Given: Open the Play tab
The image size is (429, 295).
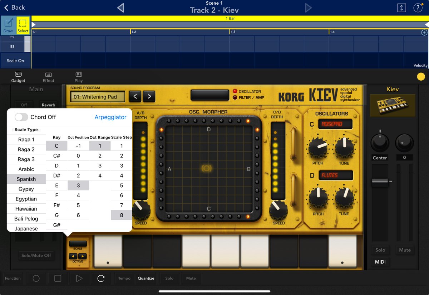Looking at the screenshot, I should click(79, 77).
